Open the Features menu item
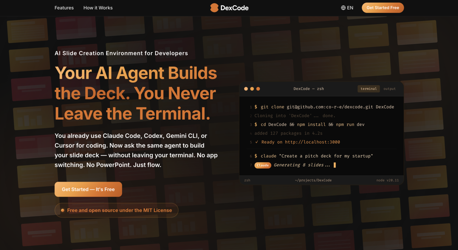The height and width of the screenshot is (250, 458). (64, 8)
